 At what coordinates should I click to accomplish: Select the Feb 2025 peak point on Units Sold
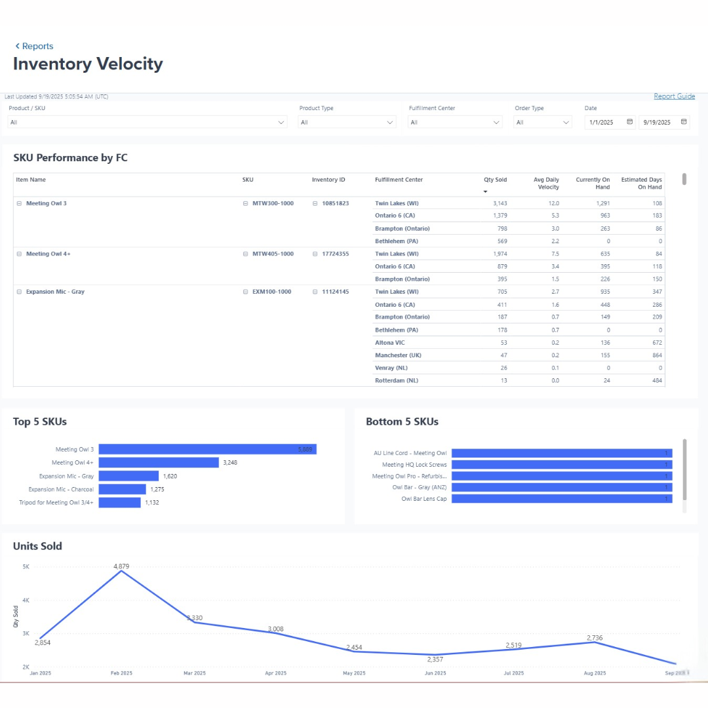pyautogui.click(x=121, y=572)
